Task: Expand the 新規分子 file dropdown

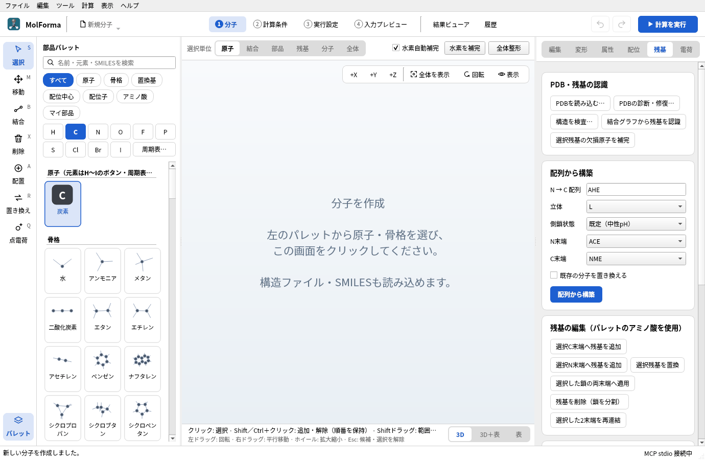Action: [x=100, y=25]
